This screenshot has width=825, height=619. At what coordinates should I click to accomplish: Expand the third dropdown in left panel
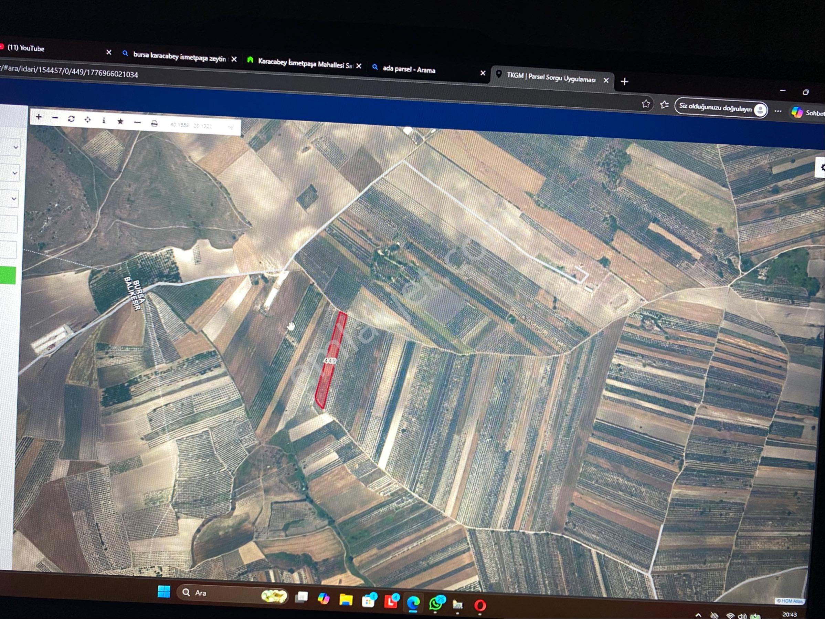point(9,199)
